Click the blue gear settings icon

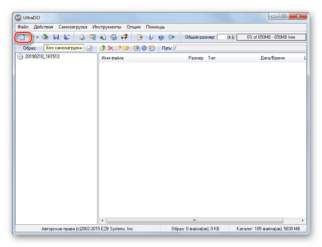[144, 48]
